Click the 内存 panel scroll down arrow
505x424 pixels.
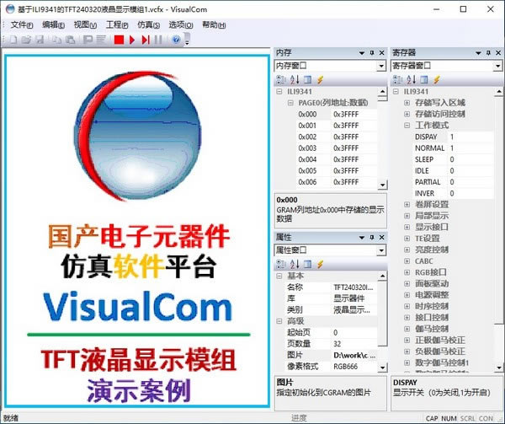pos(382,185)
